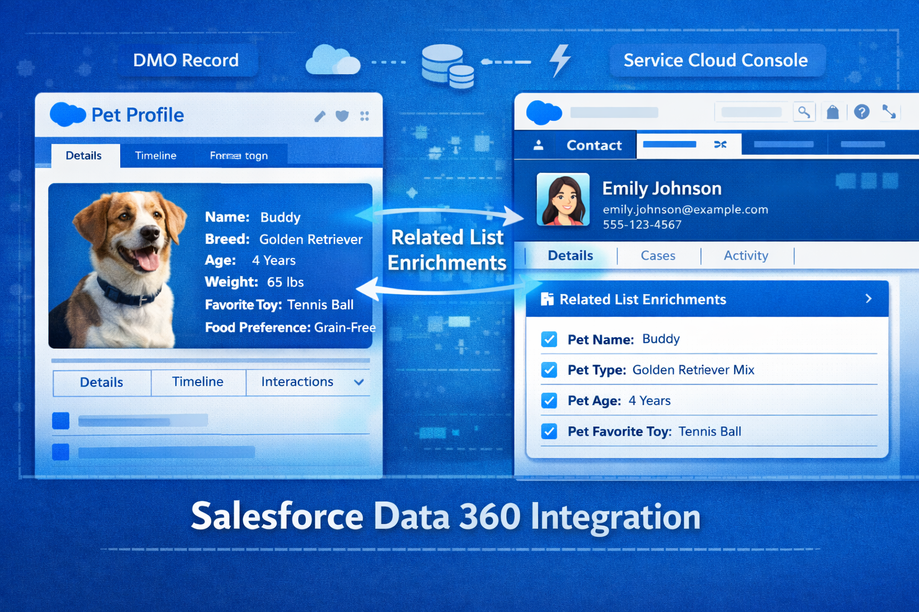This screenshot has width=919, height=612.
Task: Click Emily Johnson's email address link
Action: 685,209
